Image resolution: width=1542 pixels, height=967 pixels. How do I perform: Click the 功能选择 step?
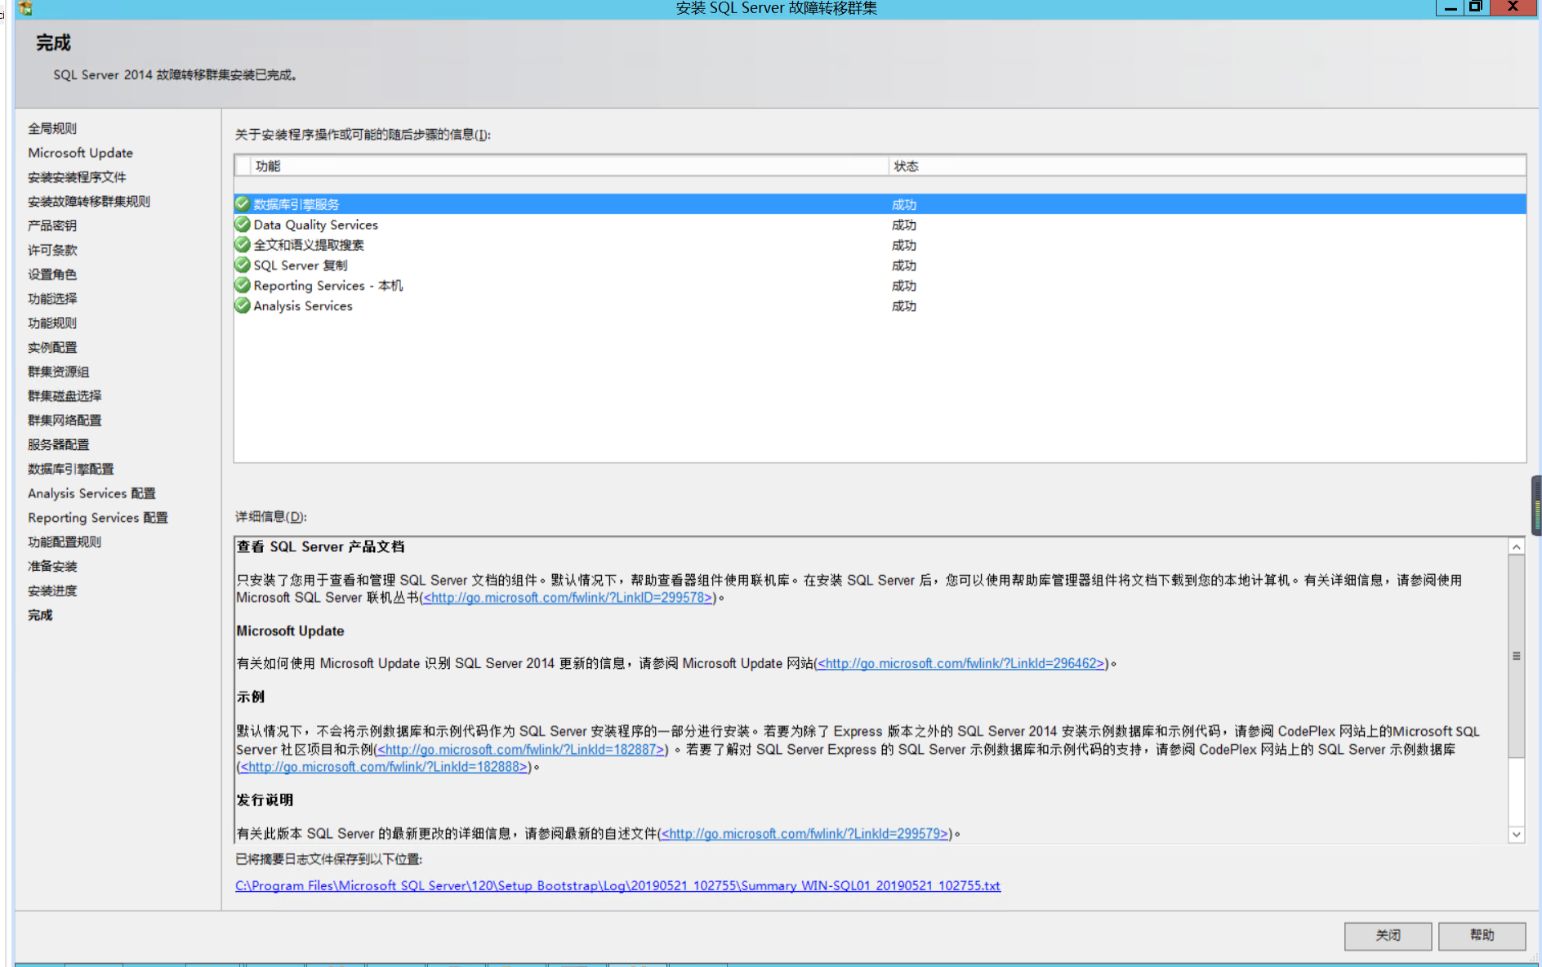(52, 299)
